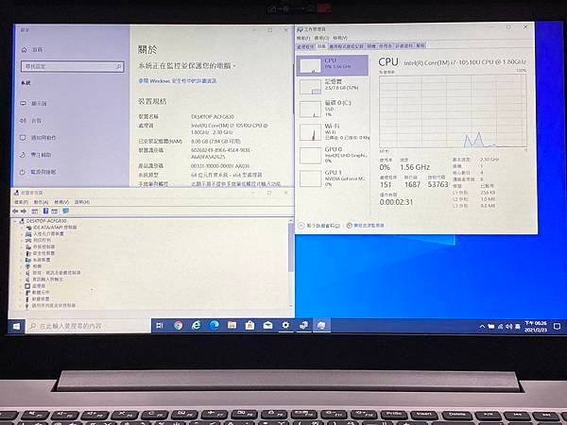This screenshot has width=567, height=425.
Task: Open the View menu in Device Manager
Action: click(61, 202)
